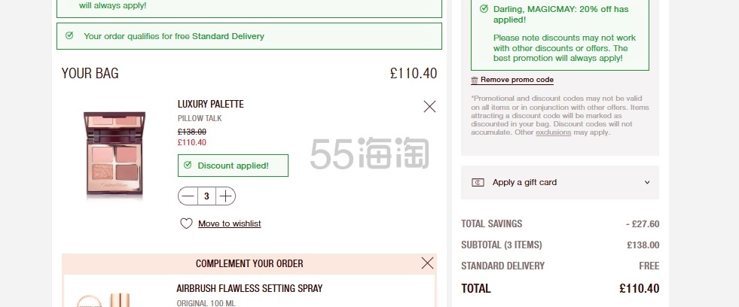Open Airbrush Flawless Setting Spray product

click(x=249, y=288)
